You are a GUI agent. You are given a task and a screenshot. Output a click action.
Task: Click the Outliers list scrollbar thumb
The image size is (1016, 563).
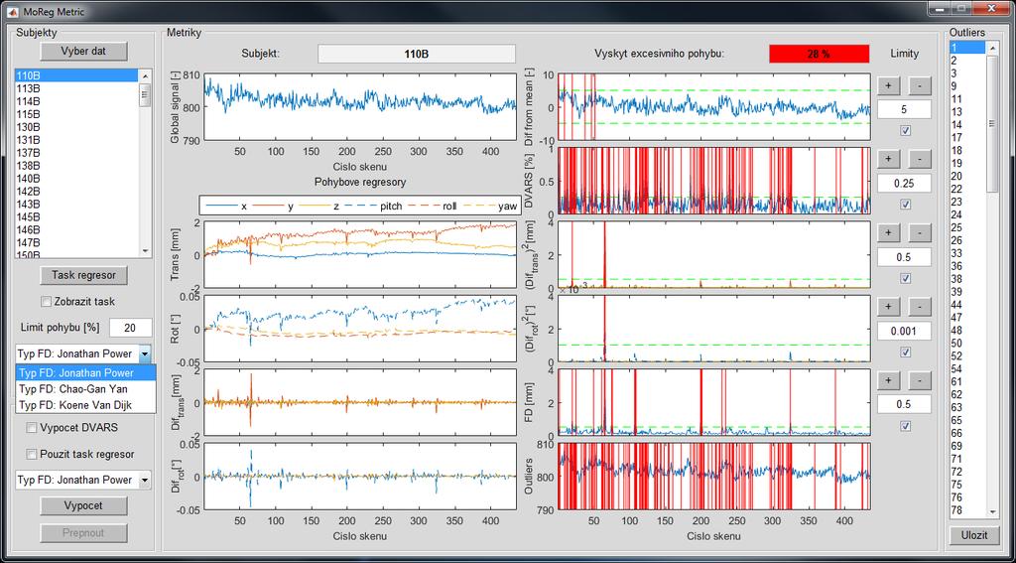pyautogui.click(x=992, y=124)
